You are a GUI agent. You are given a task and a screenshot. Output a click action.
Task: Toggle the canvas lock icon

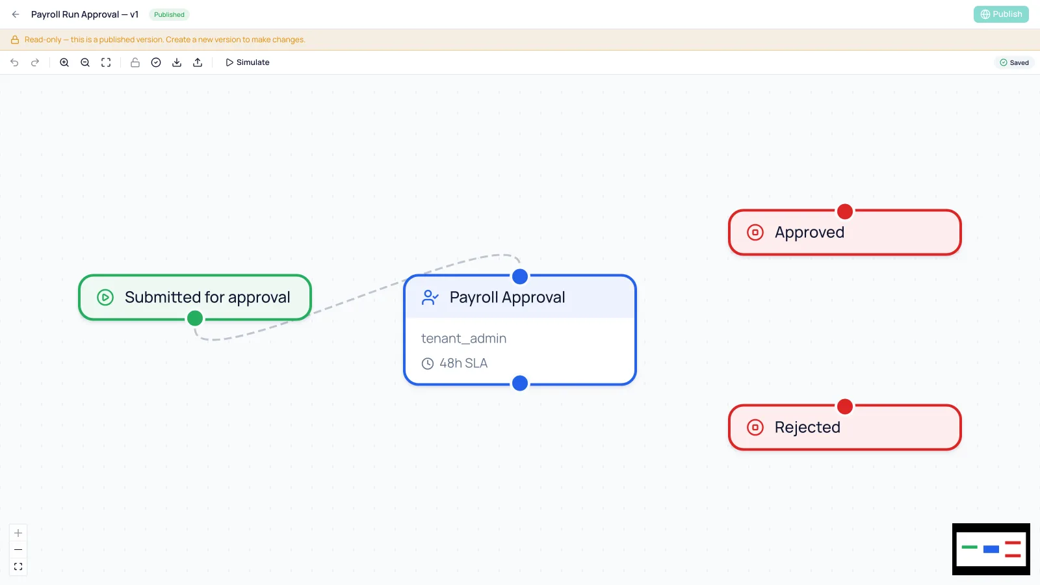click(135, 62)
